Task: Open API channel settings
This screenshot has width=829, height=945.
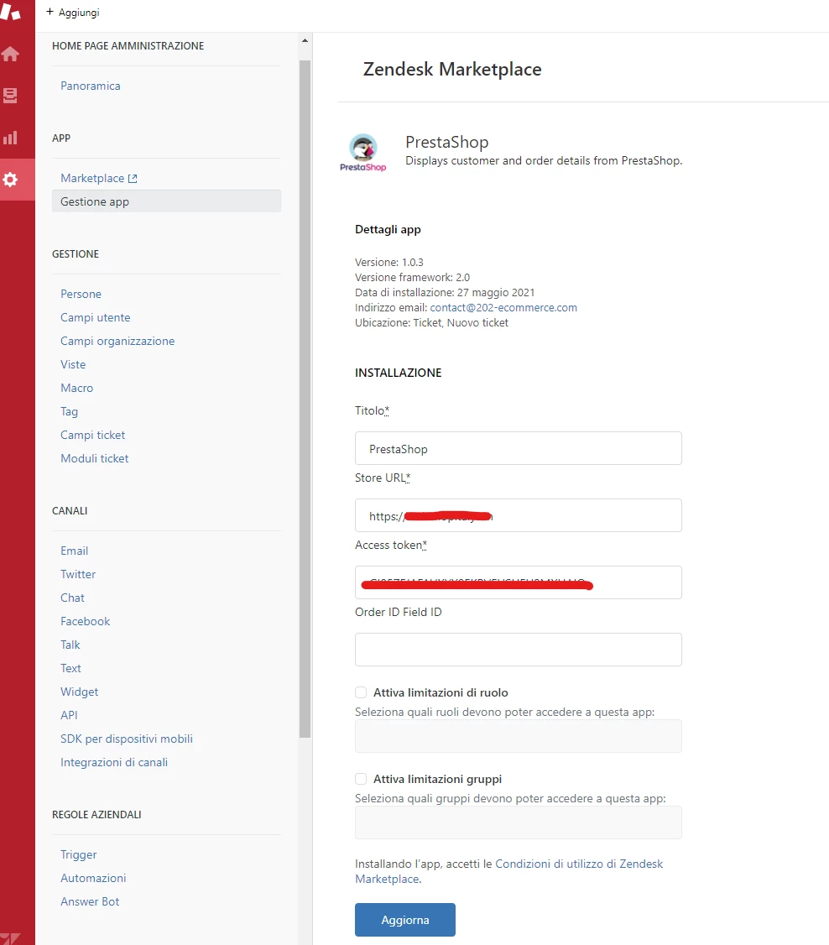Action: tap(69, 715)
